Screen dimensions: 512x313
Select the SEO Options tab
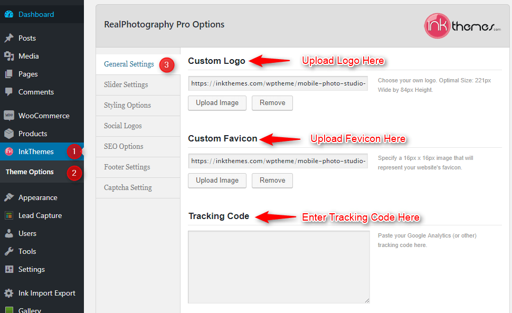point(124,146)
